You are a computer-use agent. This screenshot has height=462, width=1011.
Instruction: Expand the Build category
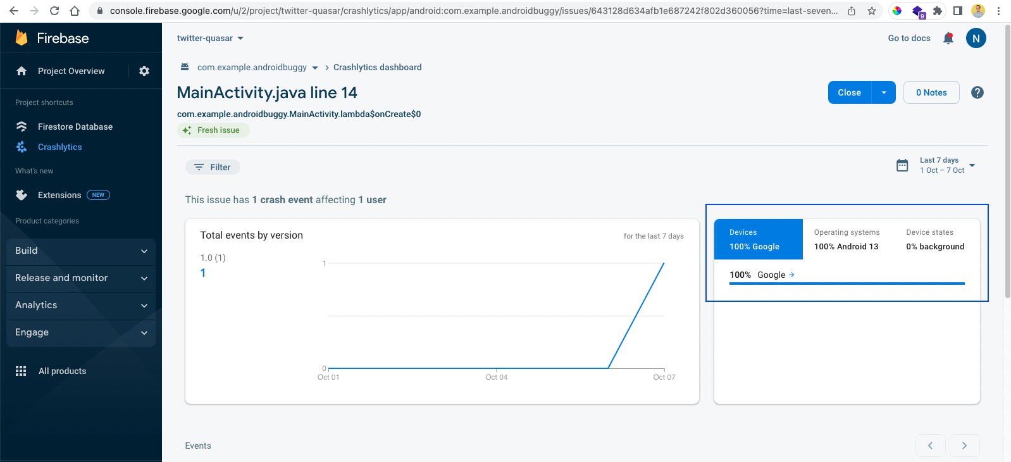click(81, 251)
